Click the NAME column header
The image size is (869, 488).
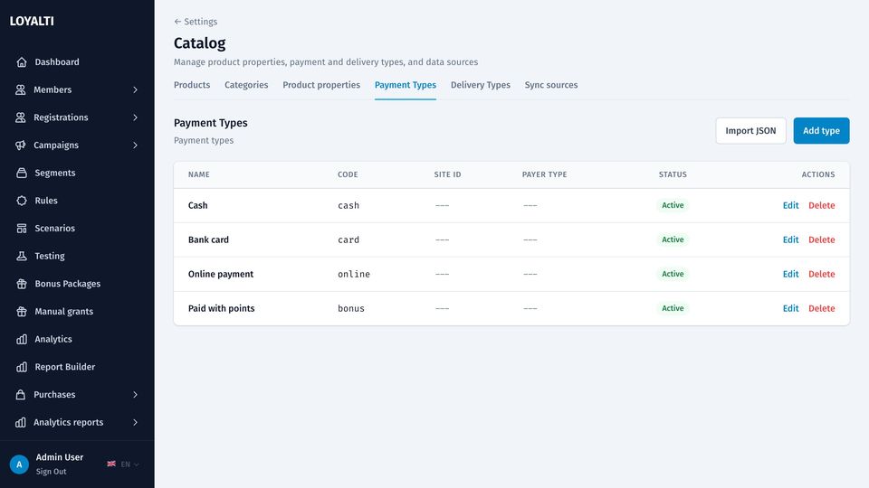coord(198,174)
